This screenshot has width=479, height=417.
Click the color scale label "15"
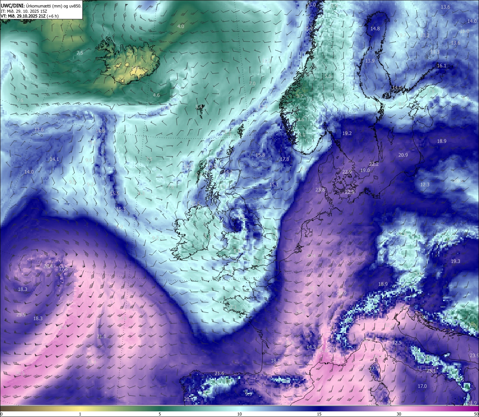[319, 414]
